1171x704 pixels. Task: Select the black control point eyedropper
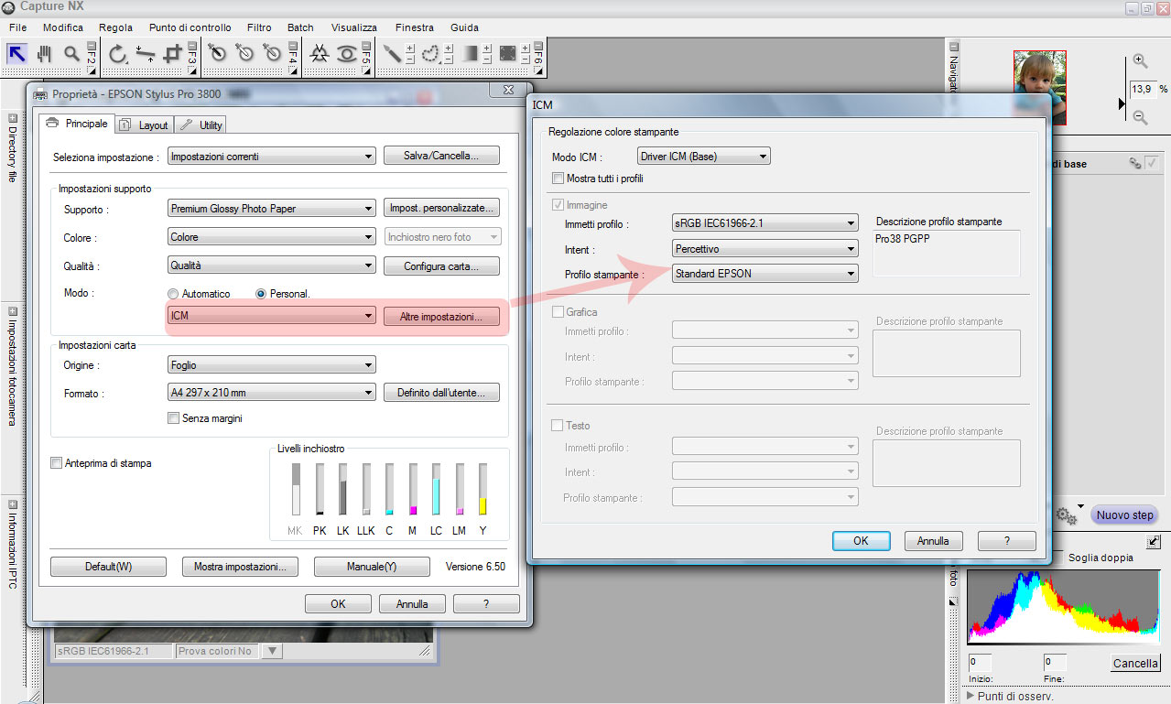click(217, 53)
